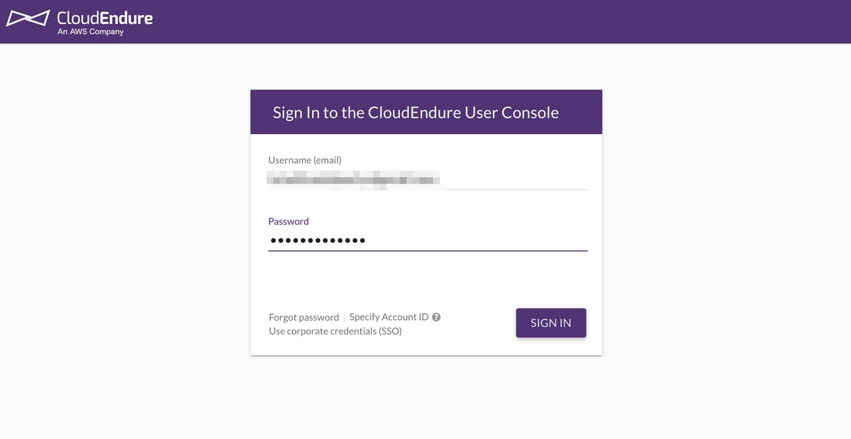Click the gray page background below card

click(x=425, y=397)
